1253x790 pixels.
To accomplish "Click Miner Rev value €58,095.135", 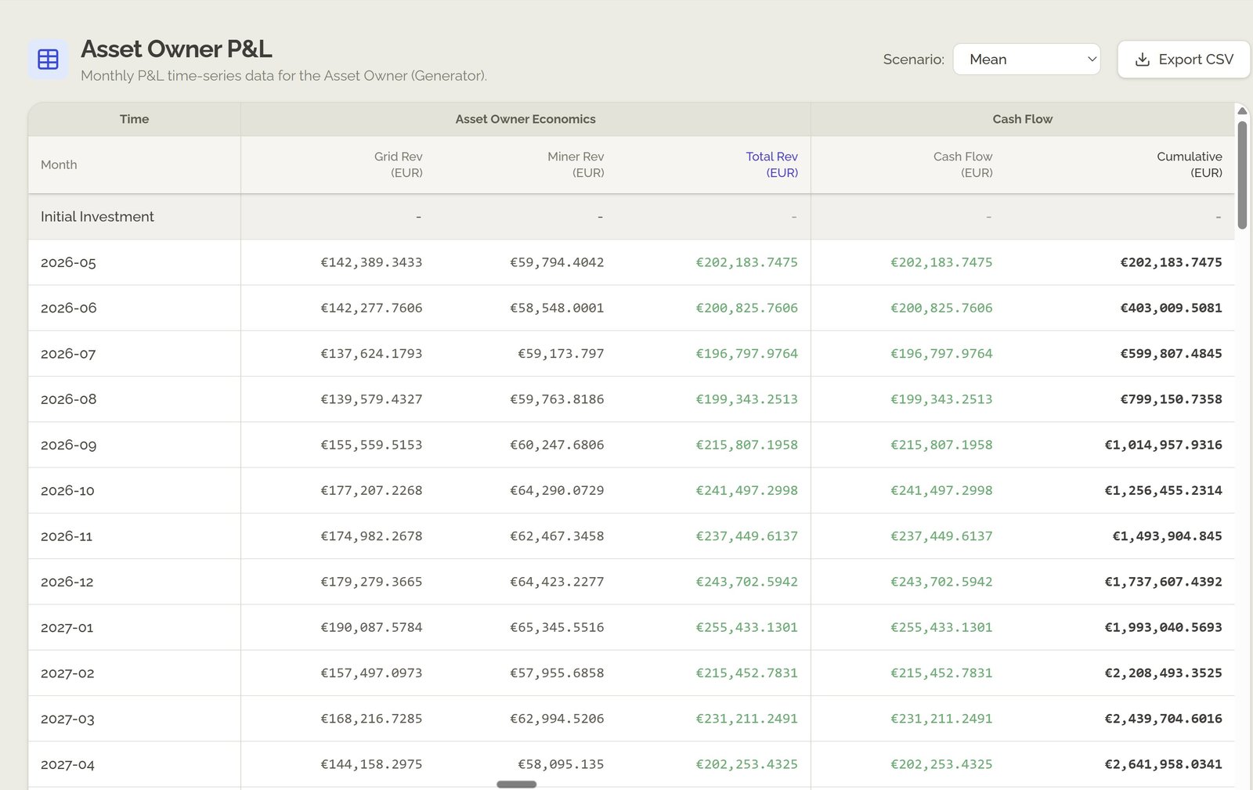I will (x=561, y=764).
